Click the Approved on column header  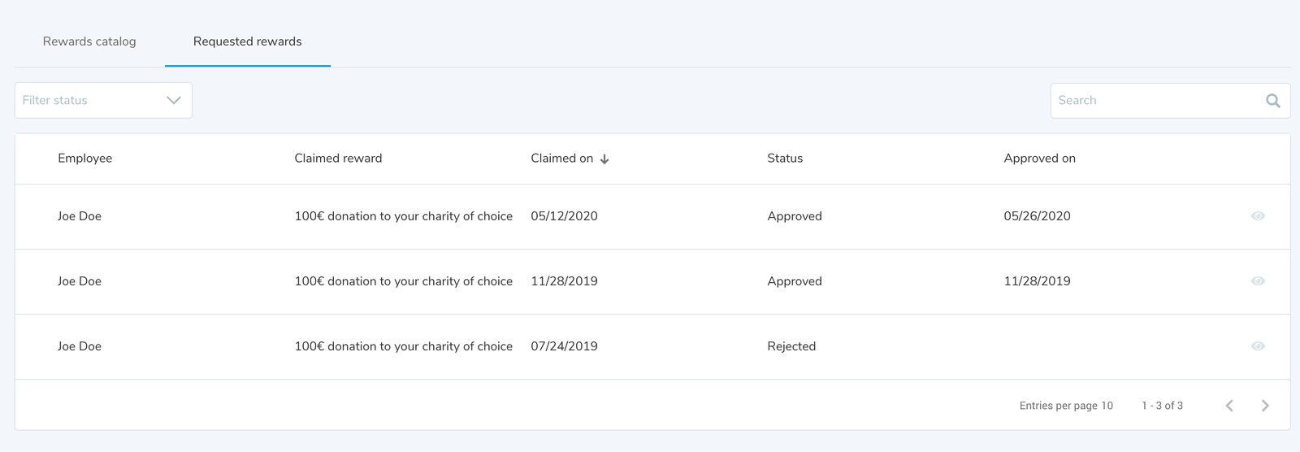pos(1039,159)
